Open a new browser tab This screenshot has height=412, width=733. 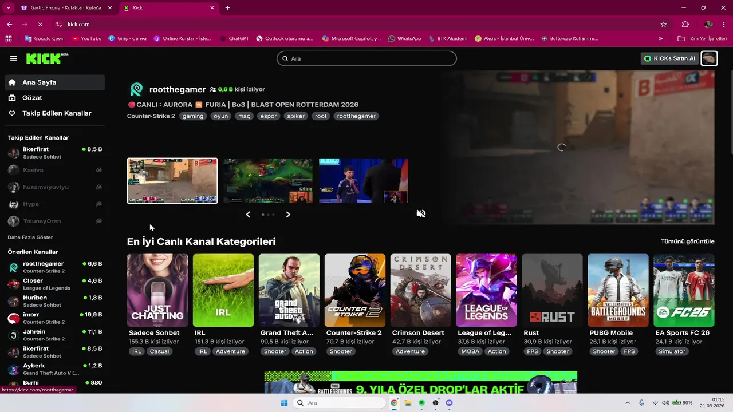click(x=227, y=8)
